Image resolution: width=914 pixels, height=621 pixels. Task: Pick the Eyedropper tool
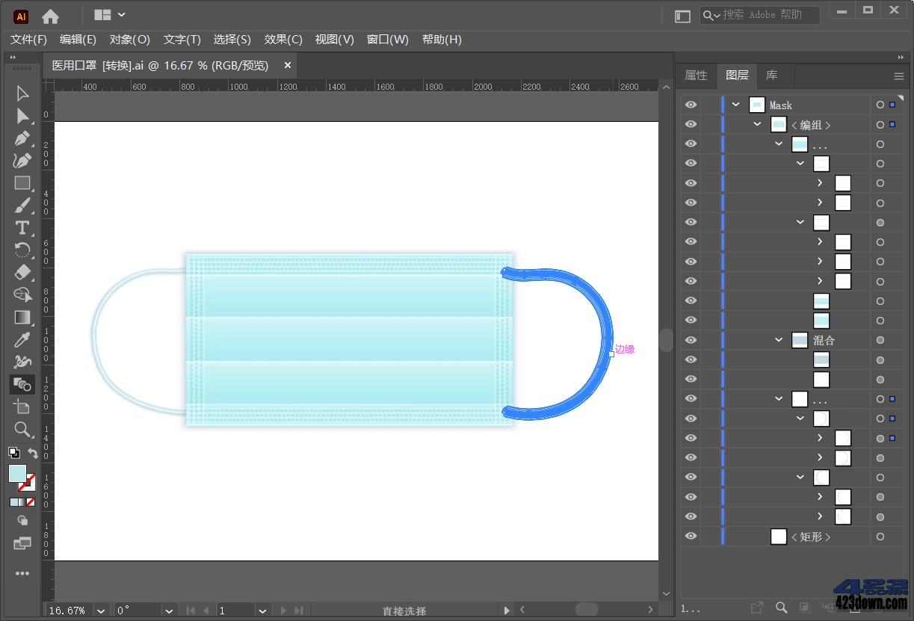tap(22, 339)
